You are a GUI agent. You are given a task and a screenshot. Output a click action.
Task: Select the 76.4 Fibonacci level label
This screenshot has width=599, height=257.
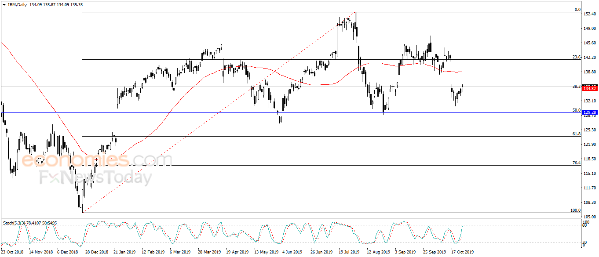[577, 163]
